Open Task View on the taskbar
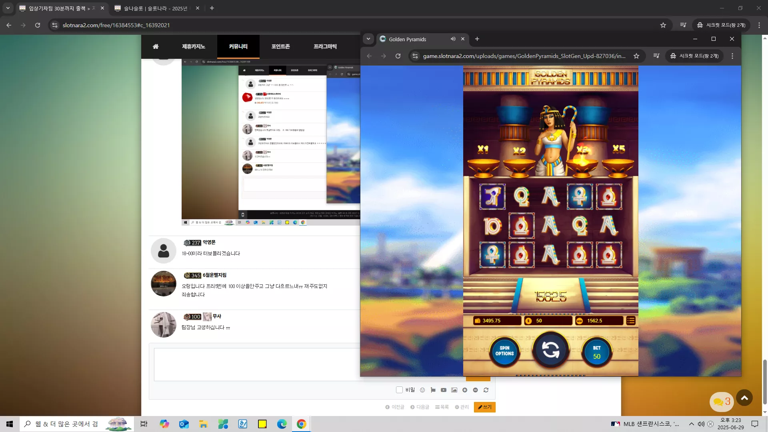The image size is (768, 432). coord(144,424)
